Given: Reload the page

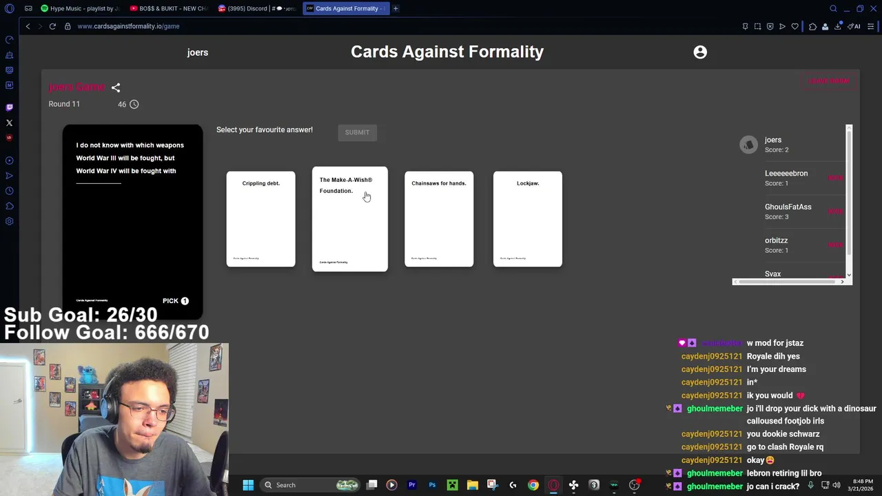Looking at the screenshot, I should (x=52, y=26).
